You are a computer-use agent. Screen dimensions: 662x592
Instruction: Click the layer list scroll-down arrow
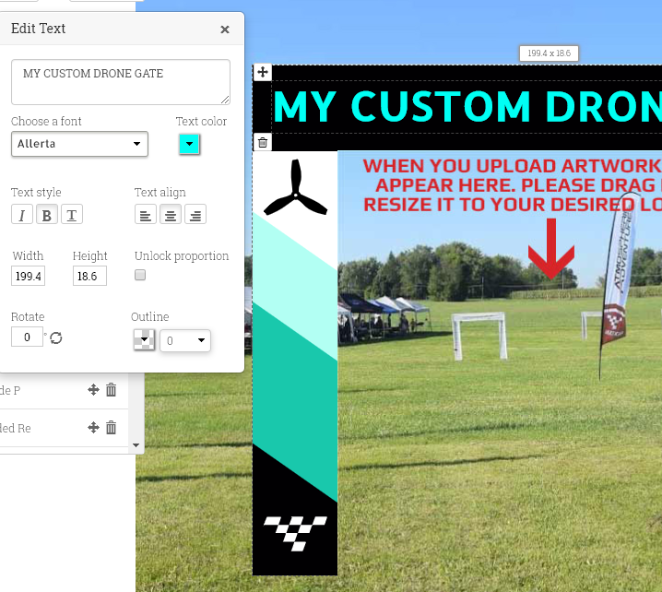click(x=136, y=445)
